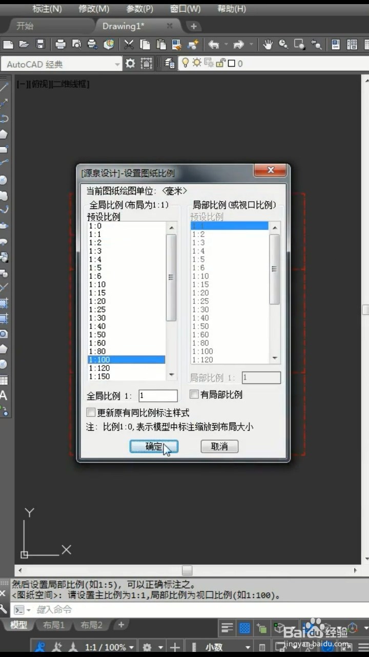Image resolution: width=369 pixels, height=657 pixels.
Task: Click the horizontal drawing area scrollbar thumb
Action: point(187,570)
